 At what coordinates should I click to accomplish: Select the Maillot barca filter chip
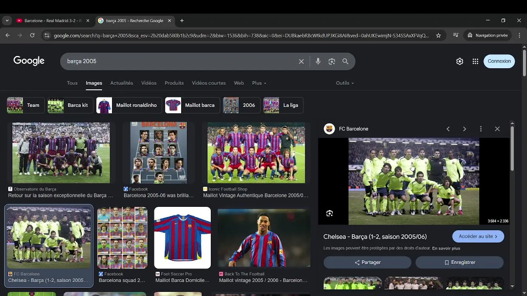pyautogui.click(x=192, y=105)
